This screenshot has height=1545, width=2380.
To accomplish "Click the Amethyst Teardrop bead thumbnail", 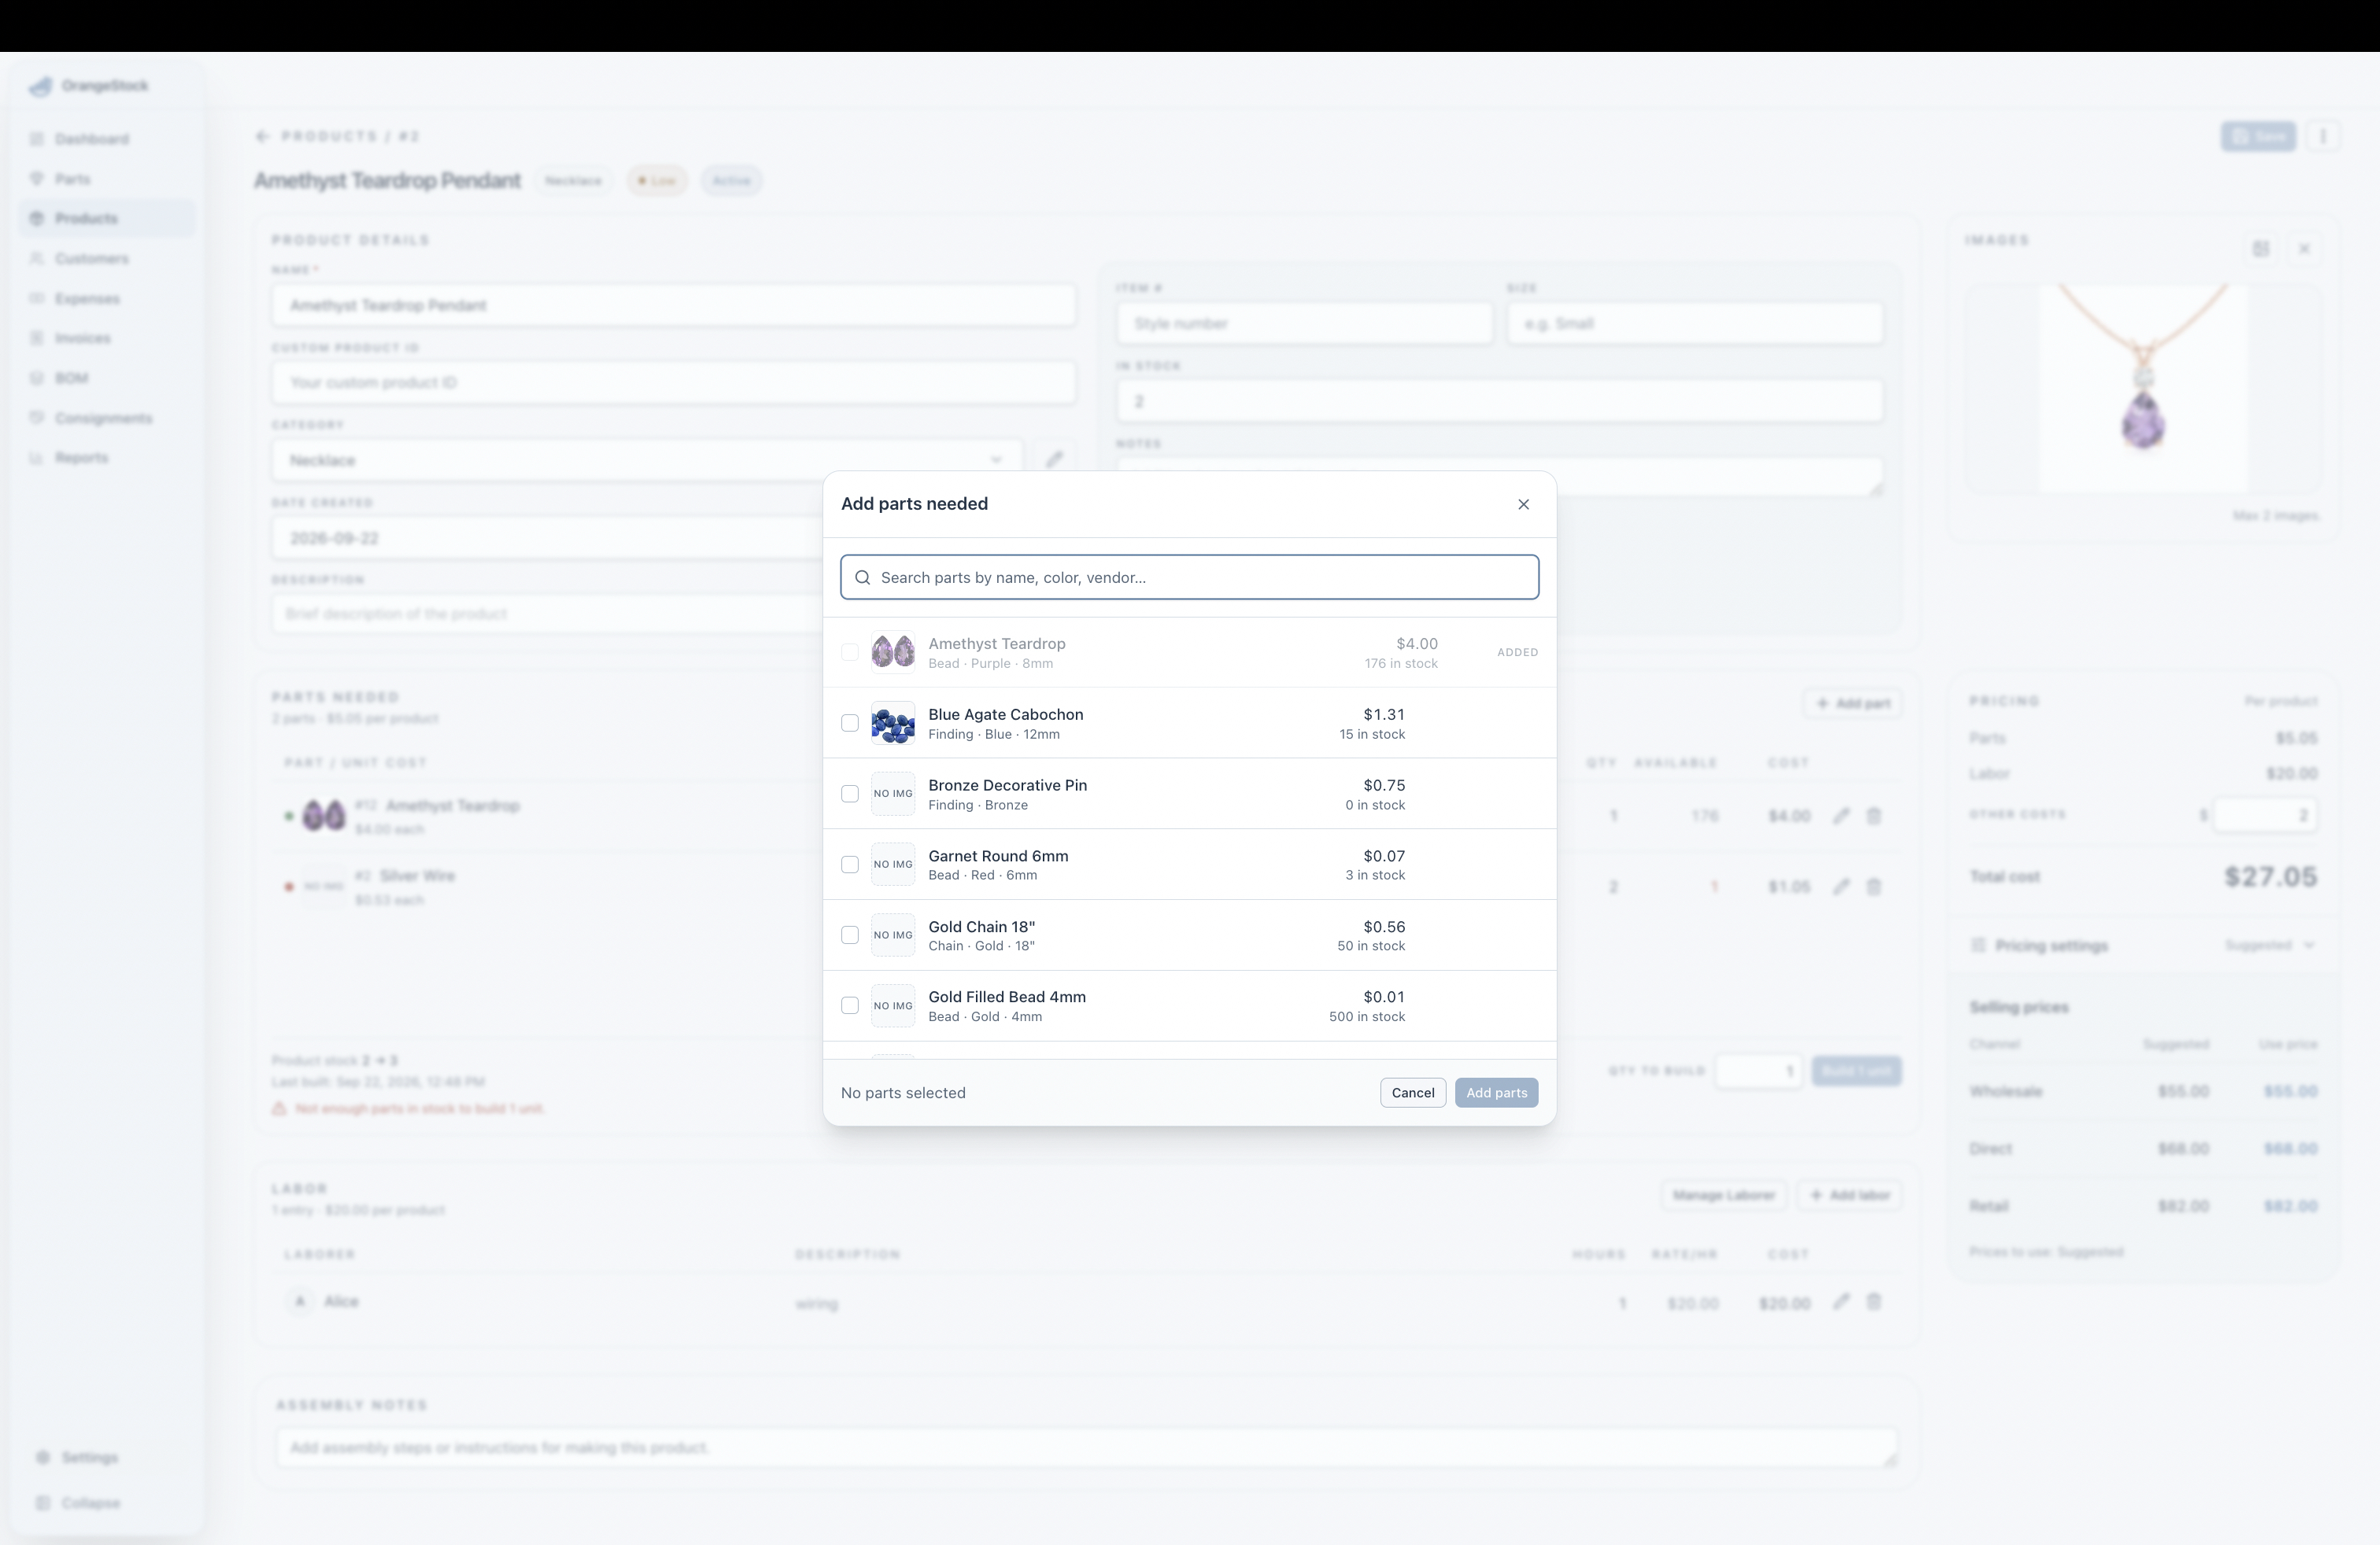I will click(x=893, y=653).
